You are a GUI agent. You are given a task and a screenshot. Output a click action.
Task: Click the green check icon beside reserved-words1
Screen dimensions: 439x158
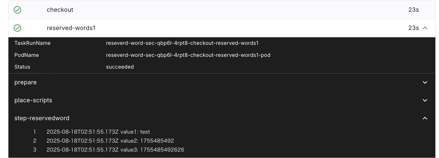coord(17,28)
